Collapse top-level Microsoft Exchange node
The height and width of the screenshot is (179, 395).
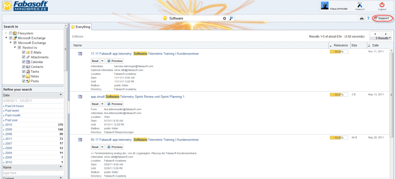6,38
